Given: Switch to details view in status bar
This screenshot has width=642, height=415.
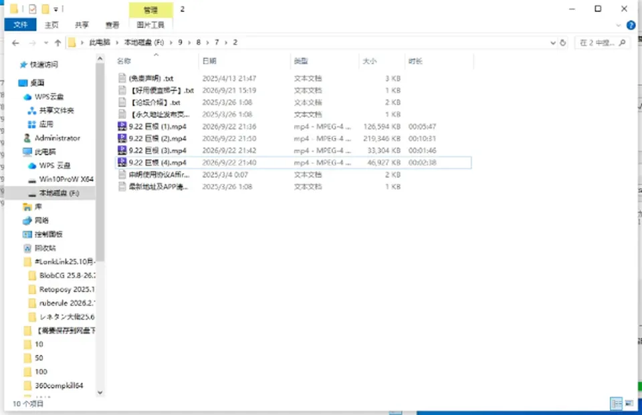Looking at the screenshot, I should point(616,404).
